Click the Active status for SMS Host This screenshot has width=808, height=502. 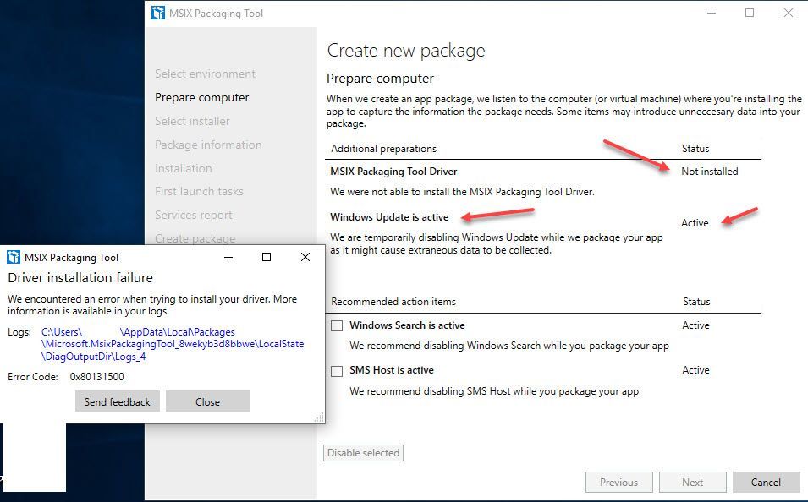pos(695,370)
